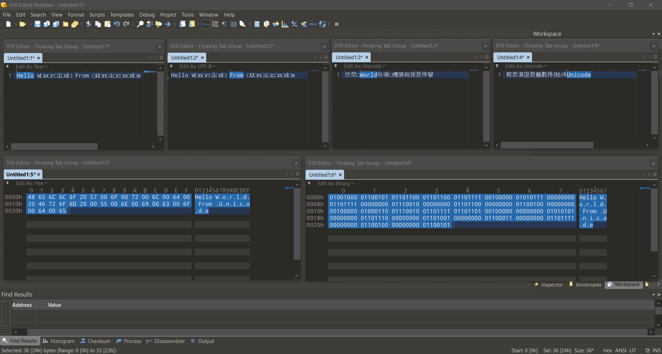
Task: Toggle INS insert mode in status bar
Action: (x=656, y=350)
